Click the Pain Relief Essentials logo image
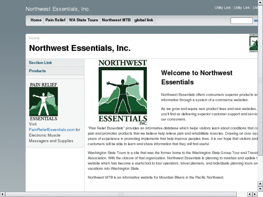This screenshot has width=263, height=197. pos(44,102)
